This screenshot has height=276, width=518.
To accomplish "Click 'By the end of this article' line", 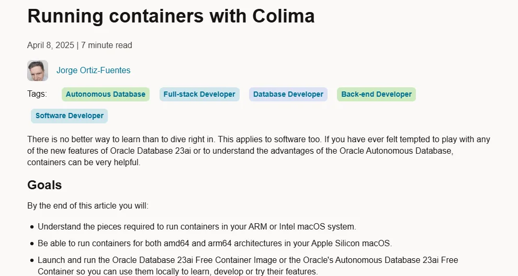I will pyautogui.click(x=88, y=205).
